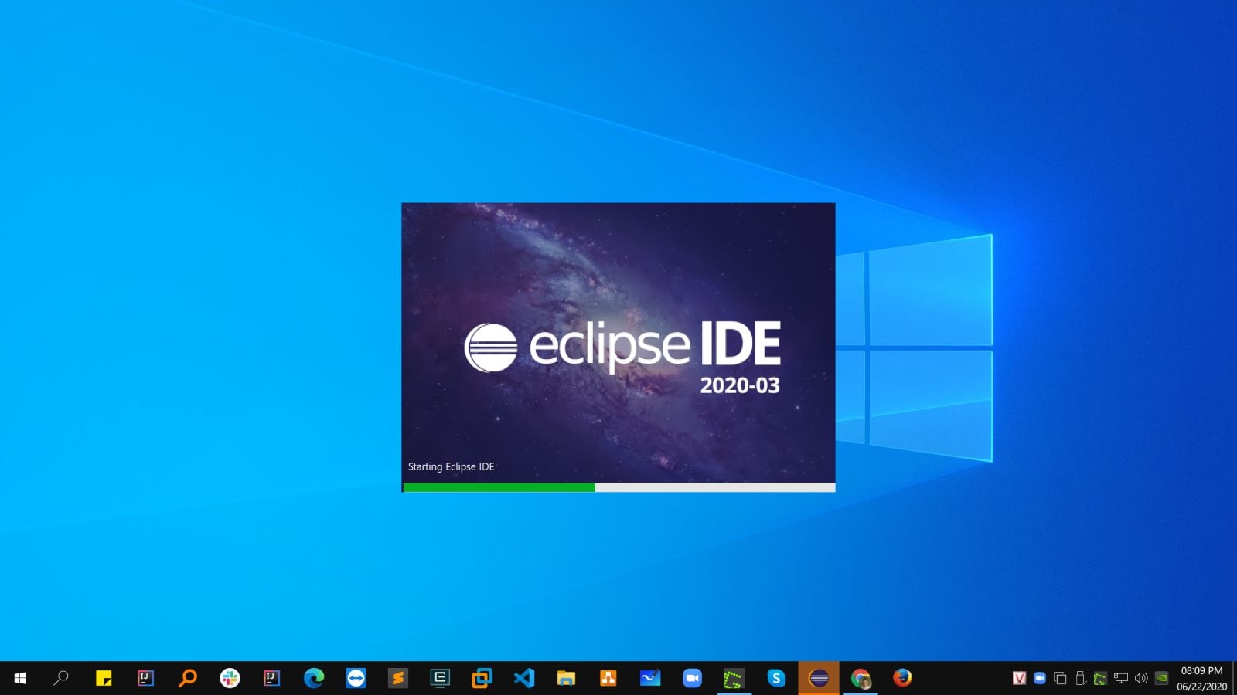
Task: Open the monitor-shaped E app icon
Action: pyautogui.click(x=440, y=678)
